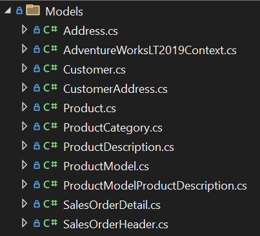The height and width of the screenshot is (236, 260).
Task: Click the C# icon beside Product.cs
Action: [x=50, y=107]
